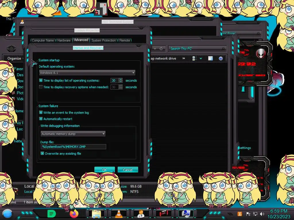Image resolution: width=294 pixels, height=220 pixels.
Task: Open Automatic memory dump dropdown
Action: pos(73,133)
